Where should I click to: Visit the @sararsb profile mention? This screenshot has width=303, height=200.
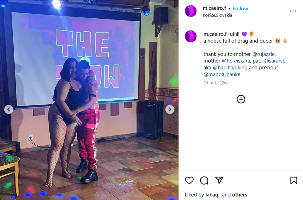[x=275, y=61]
